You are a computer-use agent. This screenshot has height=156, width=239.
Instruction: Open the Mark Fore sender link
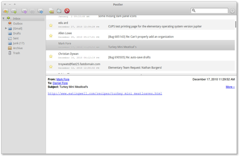(63, 79)
